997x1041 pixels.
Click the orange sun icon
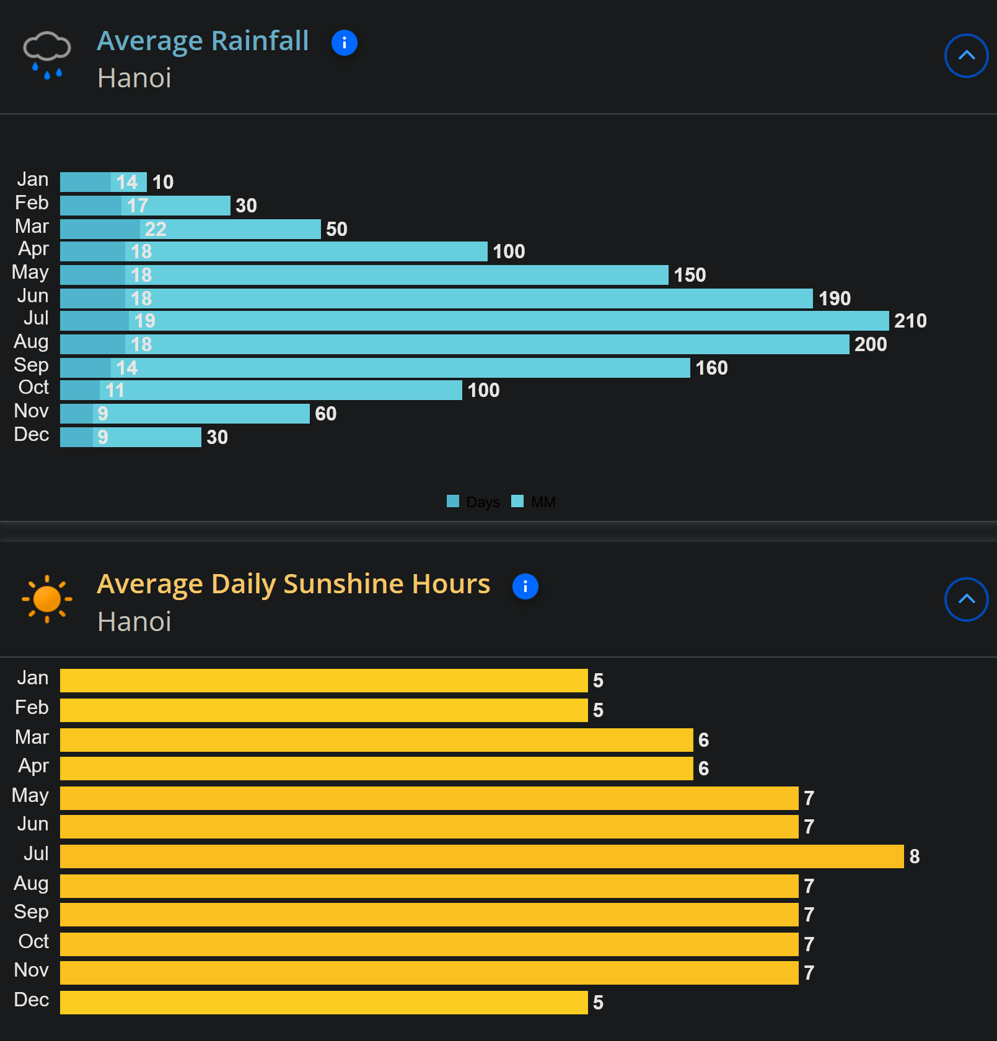click(x=47, y=599)
